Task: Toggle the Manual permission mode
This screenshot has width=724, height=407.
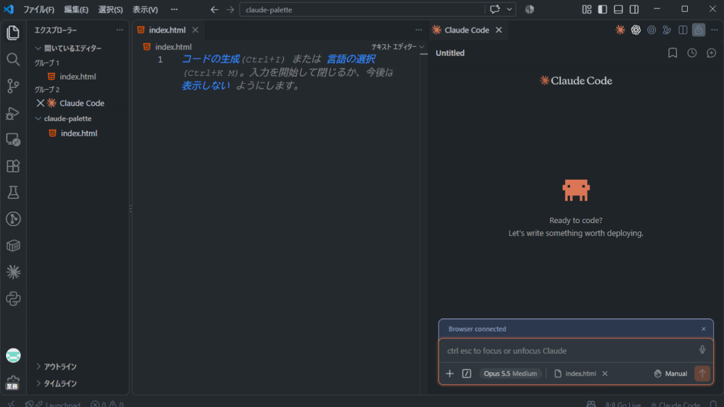Action: click(x=671, y=374)
